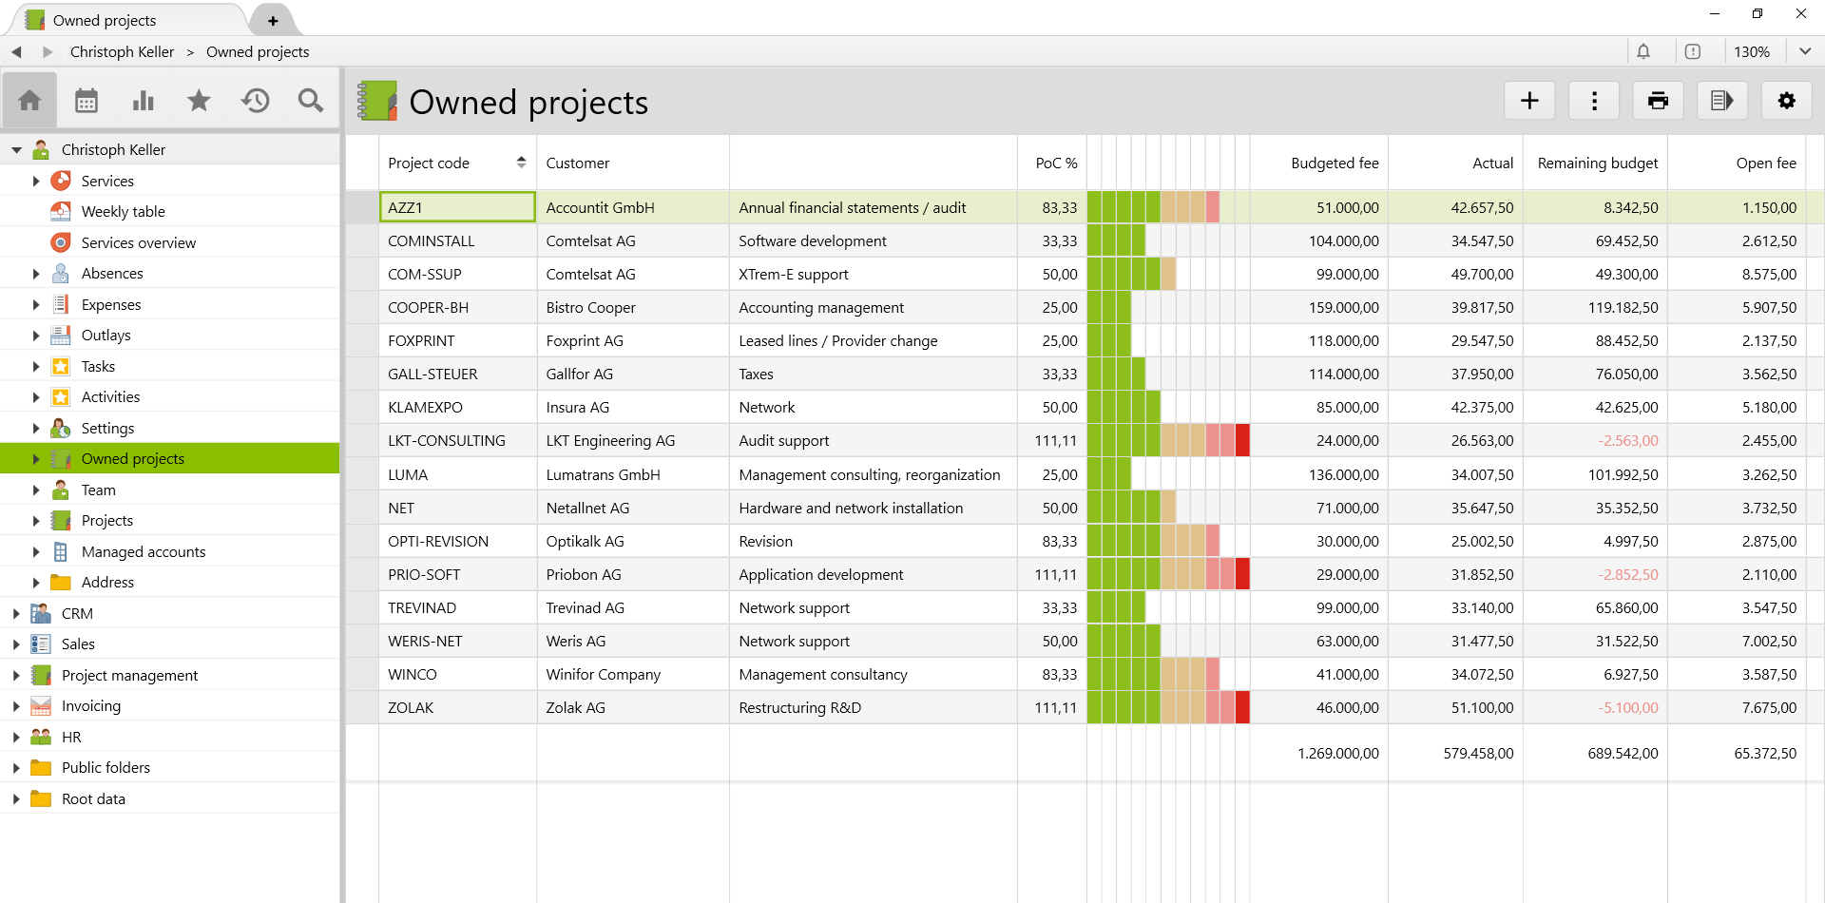Image resolution: width=1825 pixels, height=903 pixels.
Task: Open the calendar view icon
Action: point(86,100)
